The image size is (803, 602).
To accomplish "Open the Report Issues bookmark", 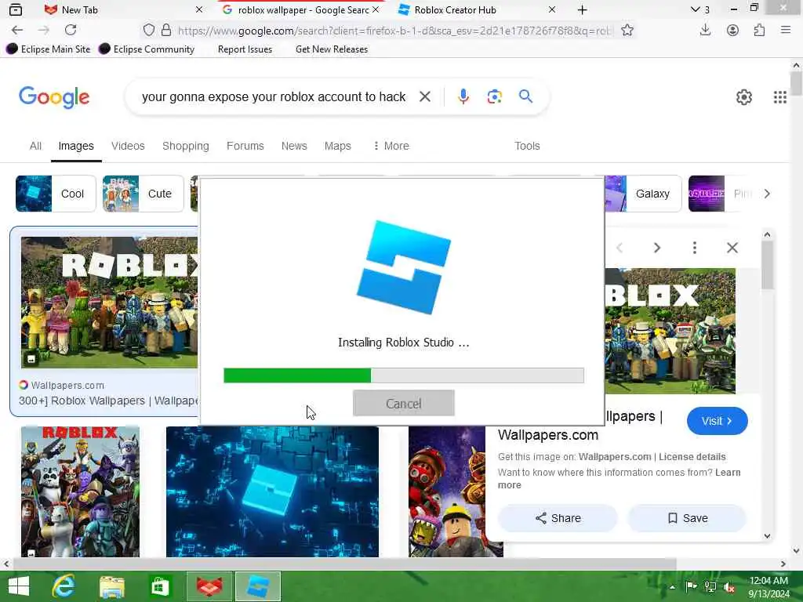I will click(245, 49).
